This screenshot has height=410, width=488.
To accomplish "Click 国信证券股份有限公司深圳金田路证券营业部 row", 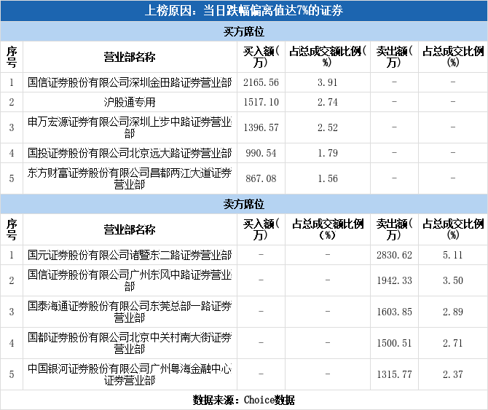I will pyautogui.click(x=244, y=82).
